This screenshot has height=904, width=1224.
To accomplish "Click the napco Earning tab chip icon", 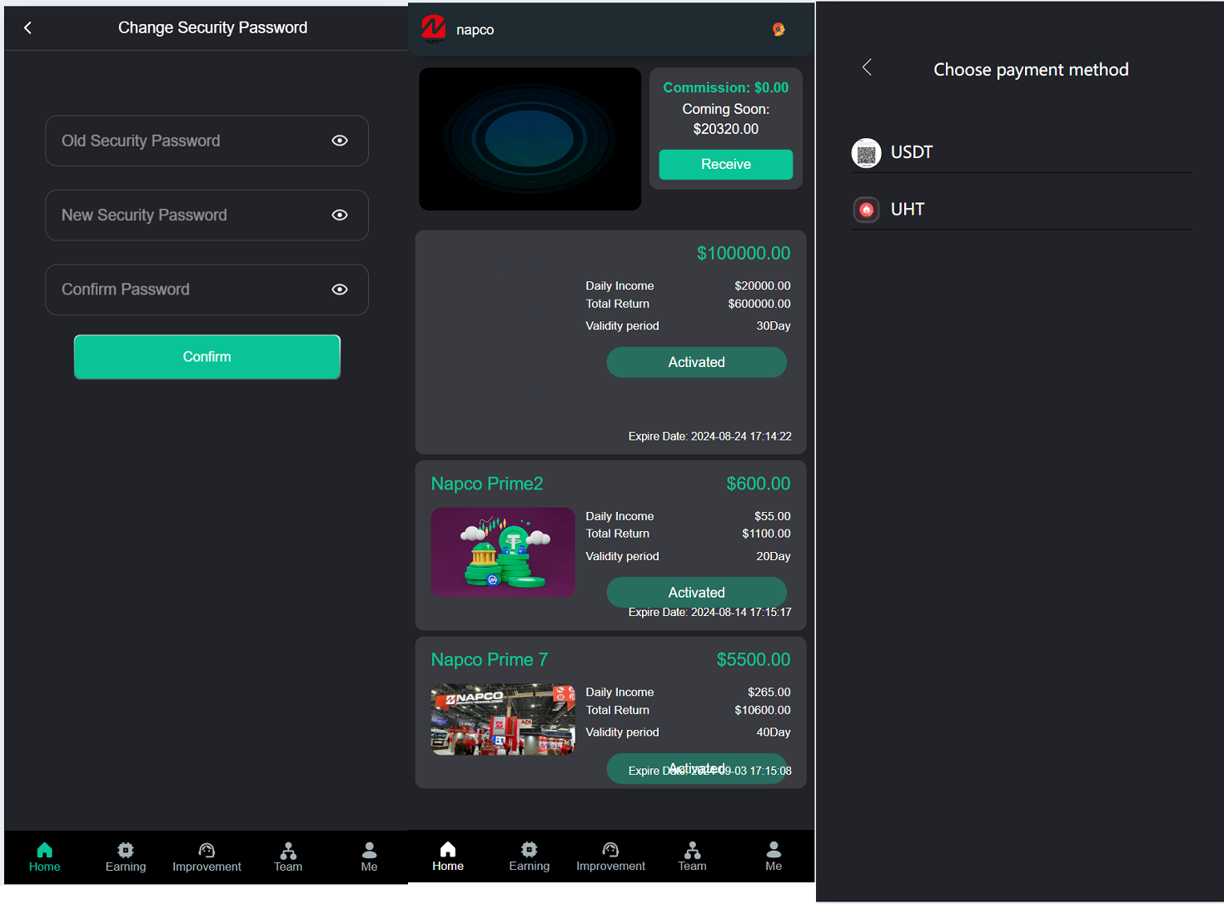I will 530,849.
